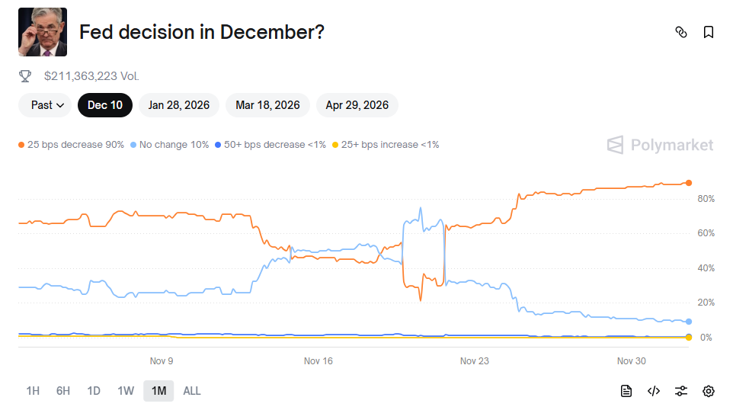This screenshot has width=733, height=410.
Task: Open the document icon below chart
Action: (626, 391)
